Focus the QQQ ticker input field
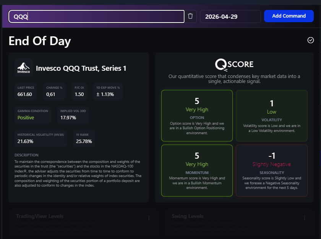This screenshot has height=239, width=321. (96, 16)
